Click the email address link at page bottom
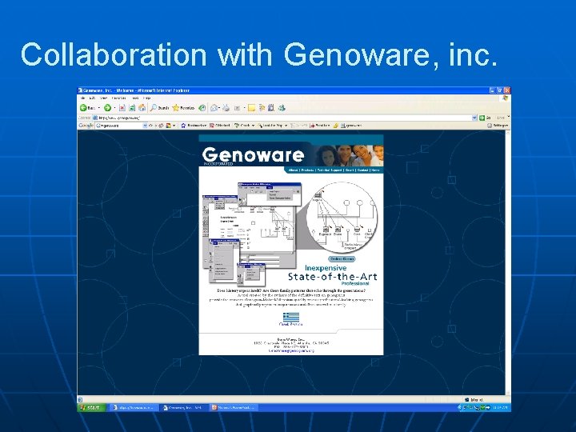The width and height of the screenshot is (576, 432). click(291, 351)
